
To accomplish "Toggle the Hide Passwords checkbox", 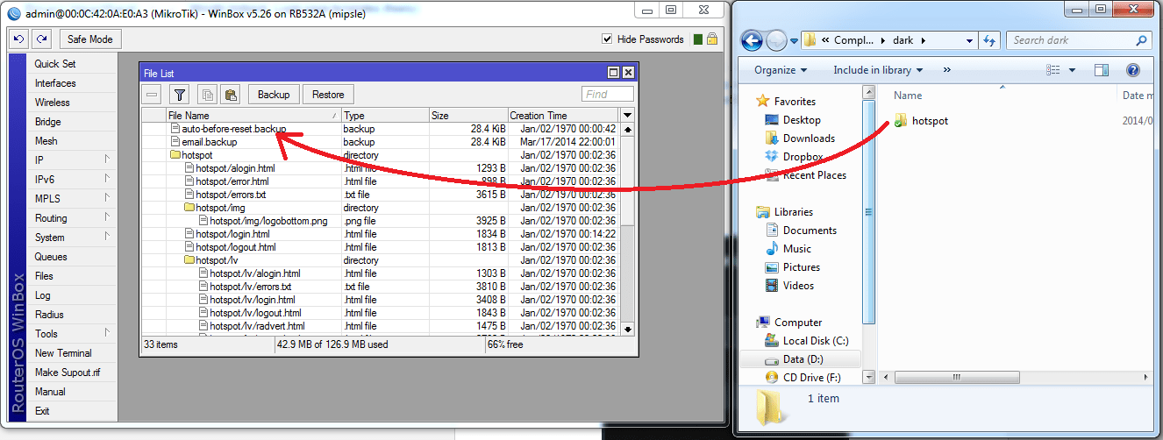I will 607,39.
